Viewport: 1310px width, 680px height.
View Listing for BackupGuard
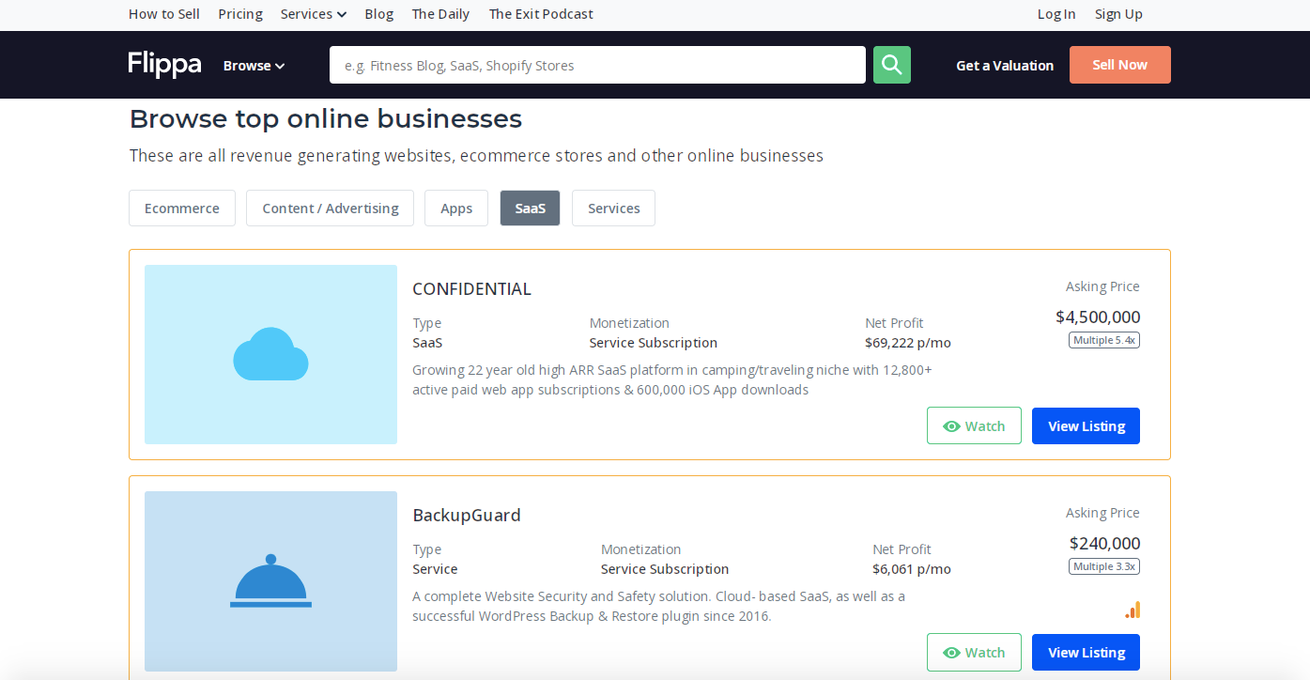point(1086,652)
